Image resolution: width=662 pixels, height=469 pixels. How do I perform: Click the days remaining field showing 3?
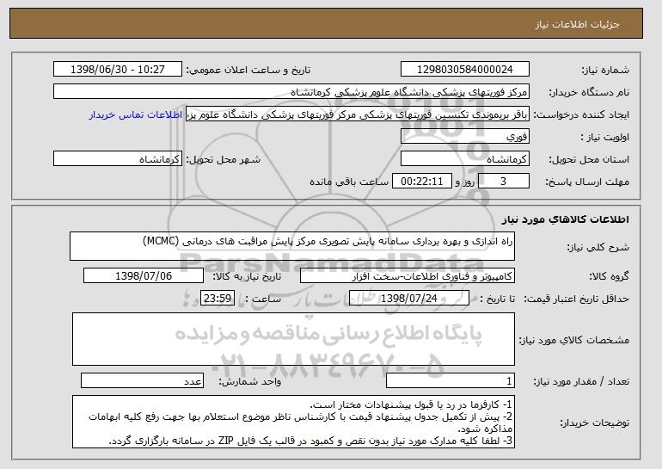click(x=503, y=182)
